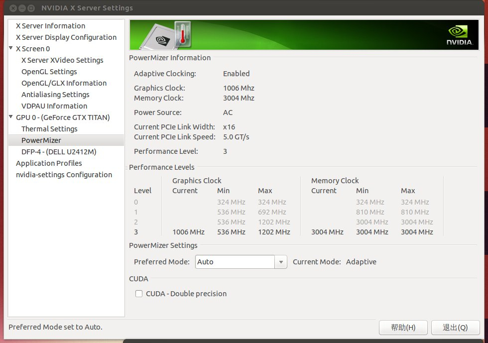Close the NVIDIA X Server Settings window

click(13, 8)
